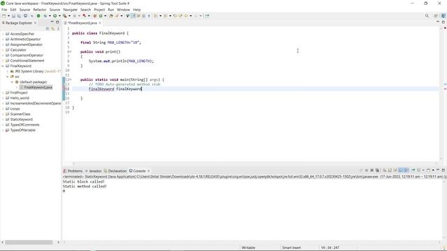Viewport: 447px width, 251px height.
Task: Click the Remove Launch X in Console
Action: [x=372, y=170]
